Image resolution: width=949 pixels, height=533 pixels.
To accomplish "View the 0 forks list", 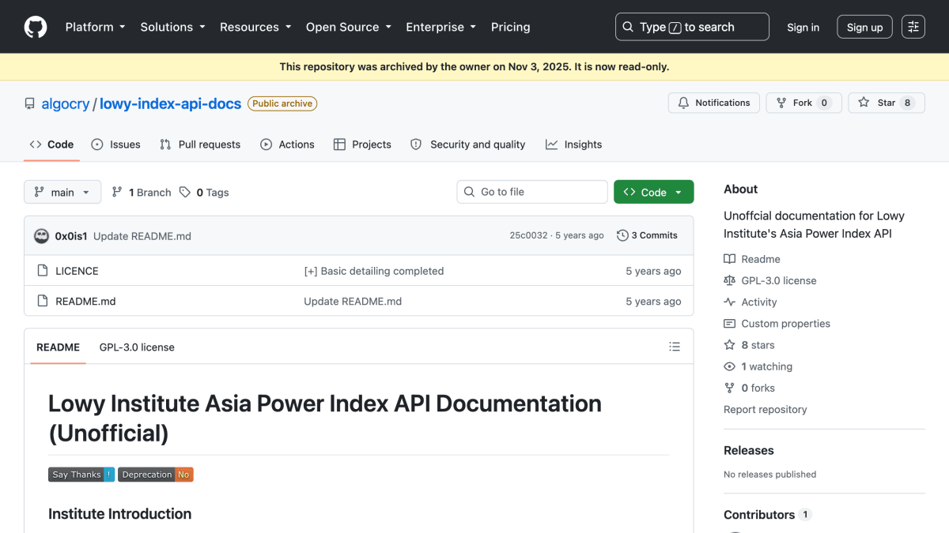I will [x=750, y=388].
